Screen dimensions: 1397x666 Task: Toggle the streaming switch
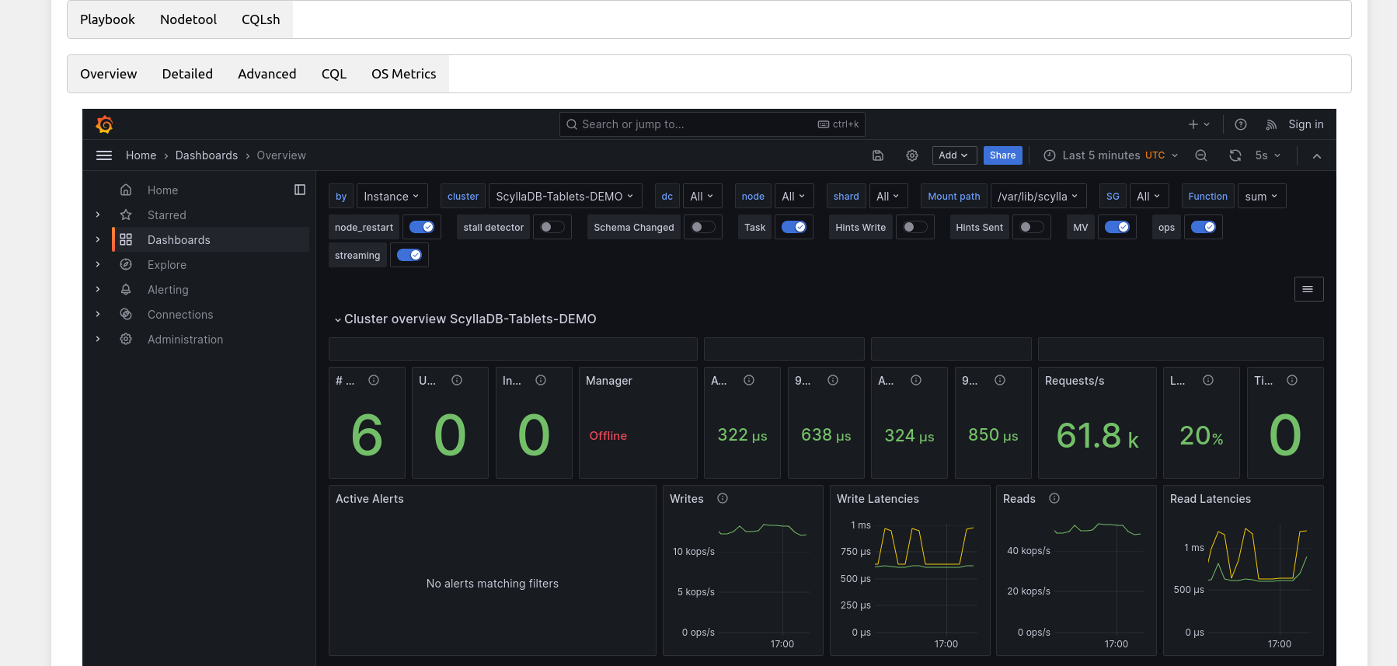(409, 255)
